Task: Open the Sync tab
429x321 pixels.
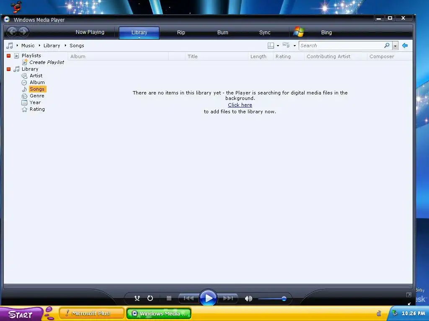Action: pos(265,33)
